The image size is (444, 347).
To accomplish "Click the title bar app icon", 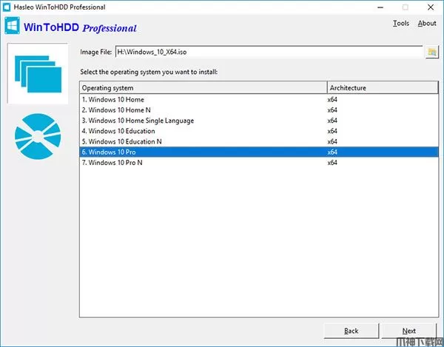I will pyautogui.click(x=7, y=7).
